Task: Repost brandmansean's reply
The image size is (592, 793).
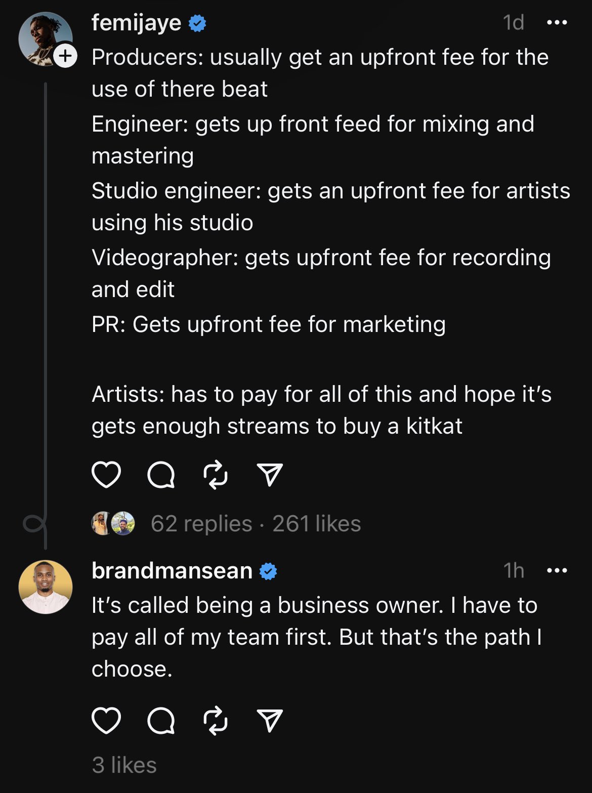Action: (216, 720)
